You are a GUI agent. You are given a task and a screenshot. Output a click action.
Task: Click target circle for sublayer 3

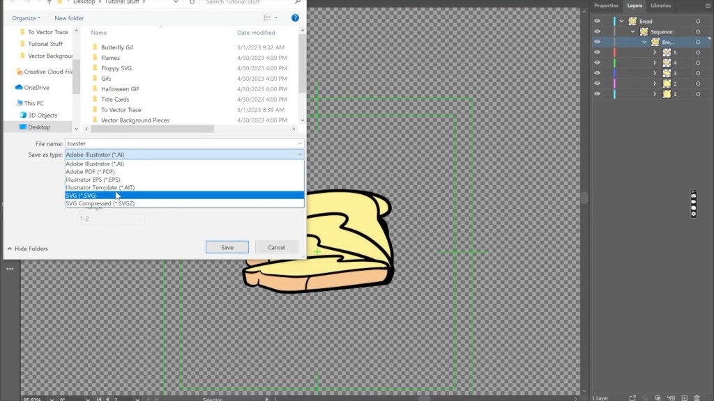tap(697, 73)
